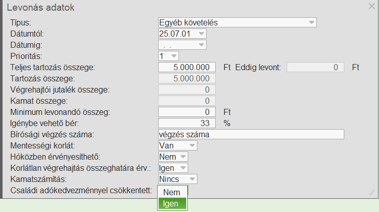
Task: Select Nem in the open list
Action: pos(172,193)
